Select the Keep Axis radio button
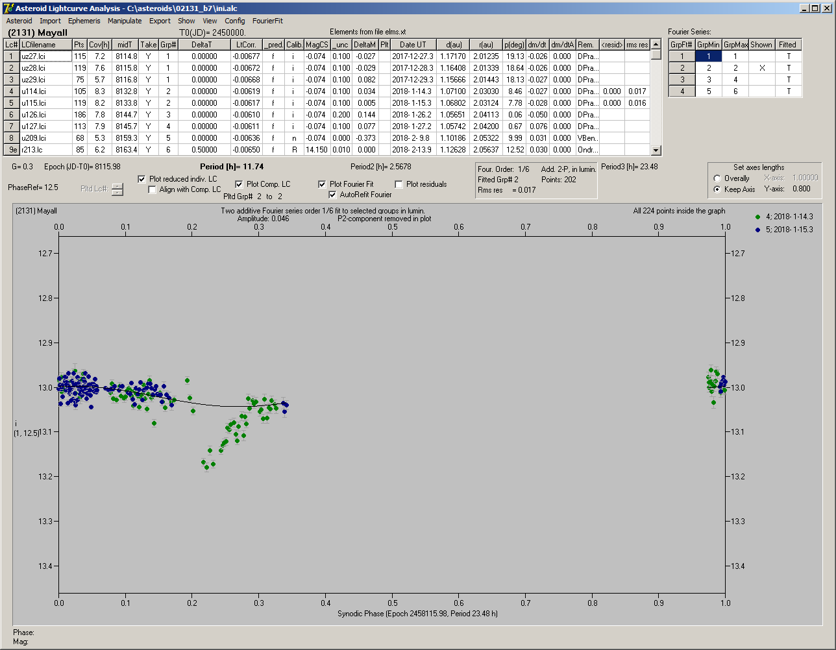The height and width of the screenshot is (650, 836). click(717, 189)
